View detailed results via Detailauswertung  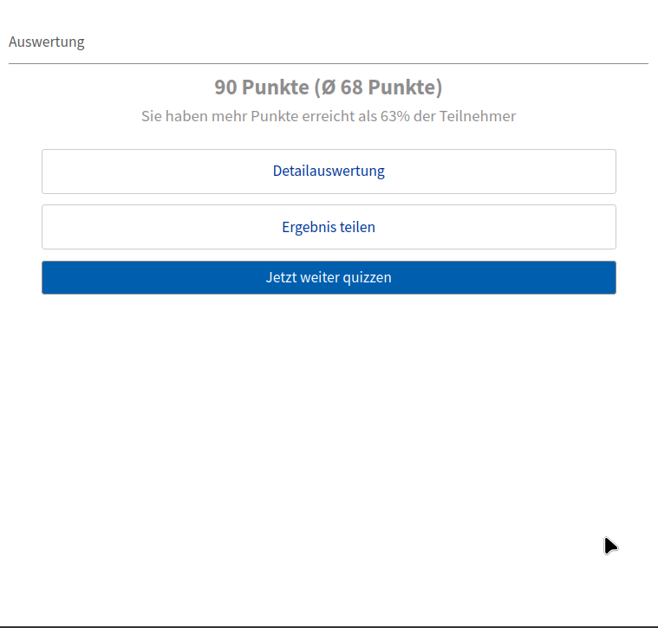(x=329, y=171)
